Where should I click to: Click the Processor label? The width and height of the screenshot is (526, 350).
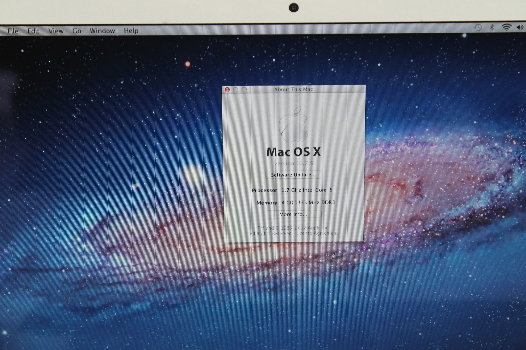[265, 190]
